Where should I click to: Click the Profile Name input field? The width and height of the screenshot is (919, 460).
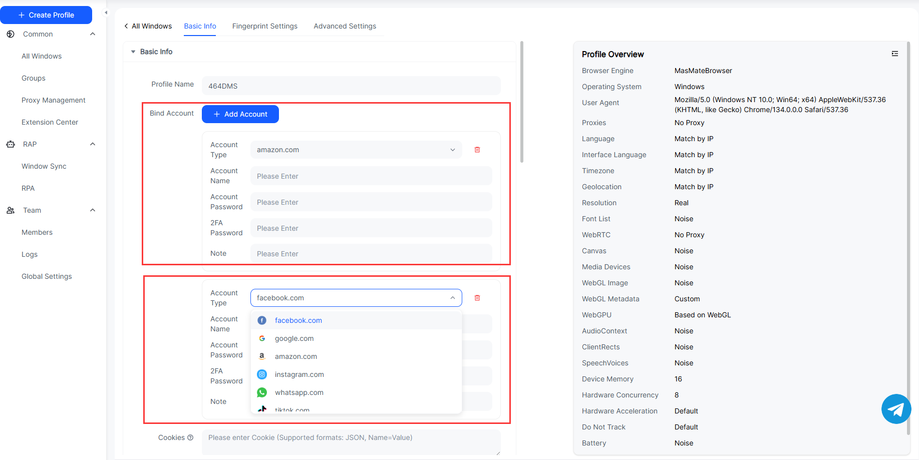click(x=351, y=86)
